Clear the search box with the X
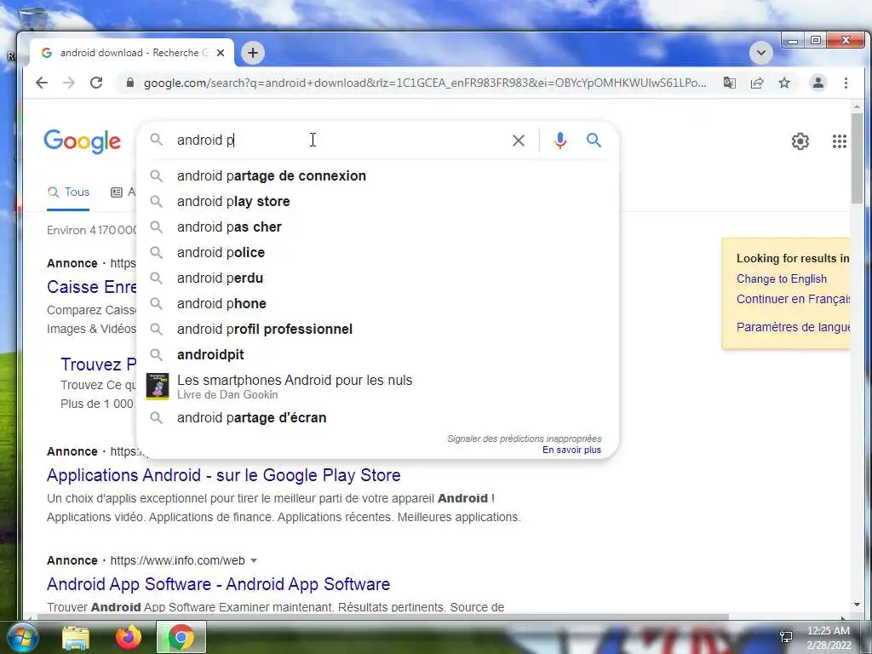This screenshot has height=654, width=872. point(519,141)
